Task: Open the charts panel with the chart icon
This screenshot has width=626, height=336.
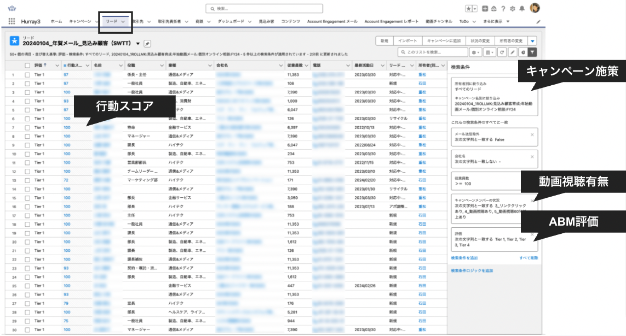Action: pyautogui.click(x=523, y=53)
